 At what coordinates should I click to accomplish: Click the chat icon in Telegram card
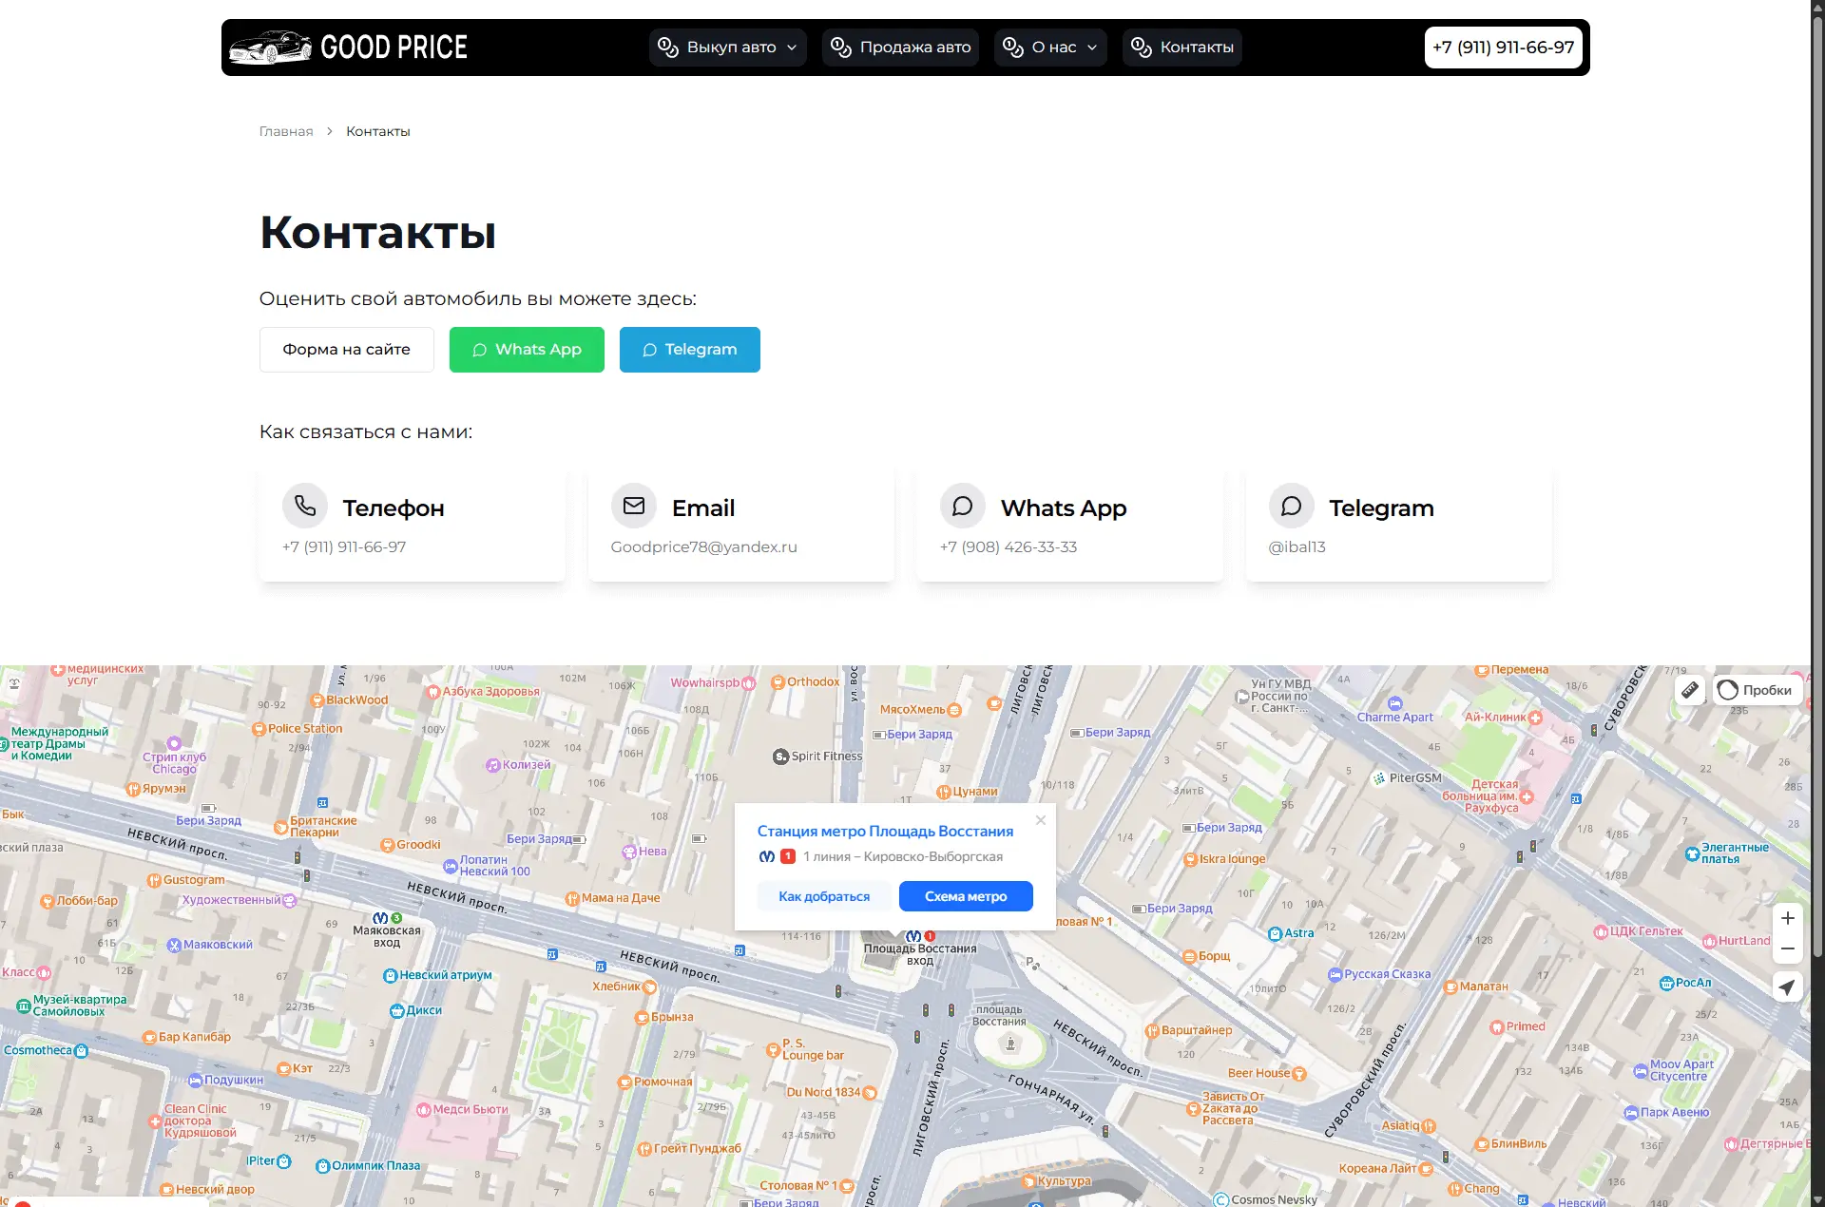(1291, 506)
